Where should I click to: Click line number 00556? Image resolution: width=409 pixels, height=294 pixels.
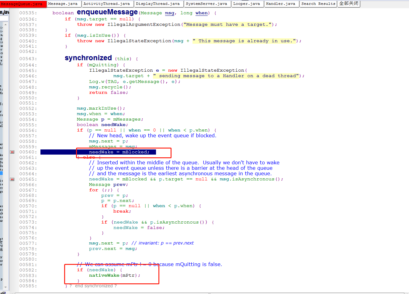(x=28, y=130)
